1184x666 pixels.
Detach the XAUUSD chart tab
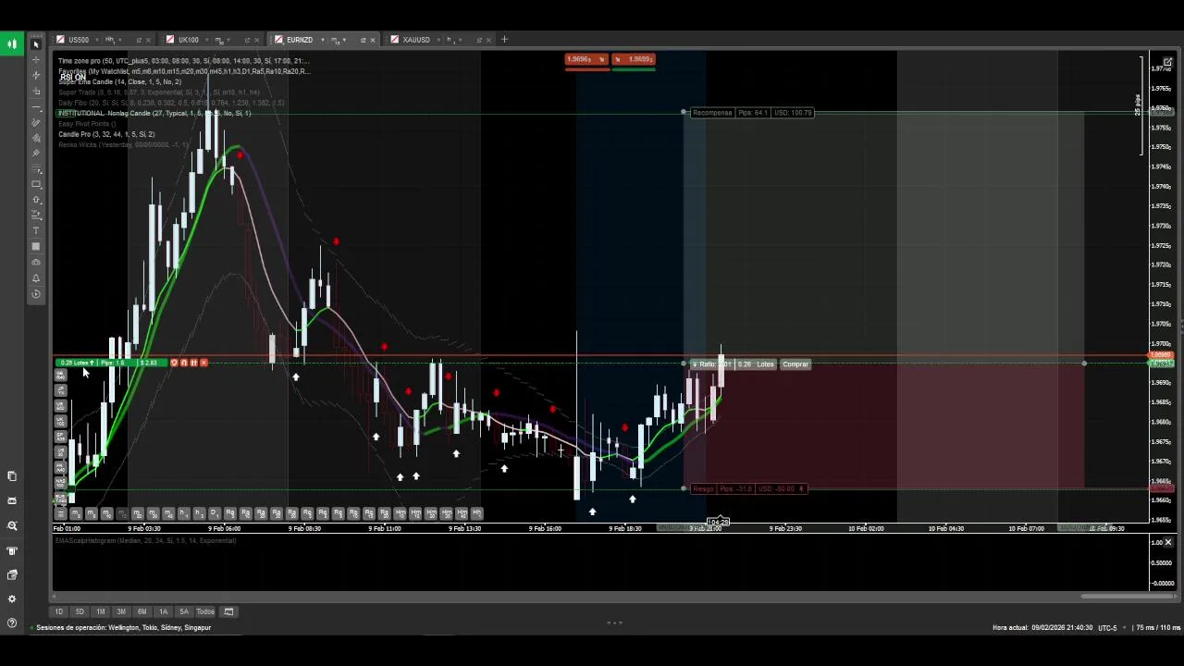point(479,40)
